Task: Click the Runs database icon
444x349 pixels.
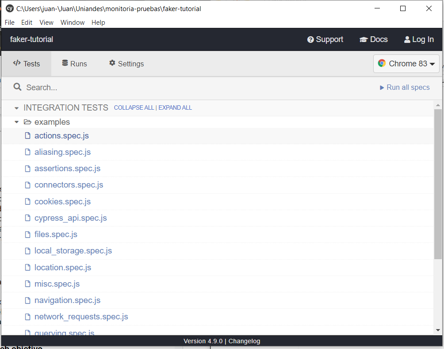Action: [x=65, y=63]
